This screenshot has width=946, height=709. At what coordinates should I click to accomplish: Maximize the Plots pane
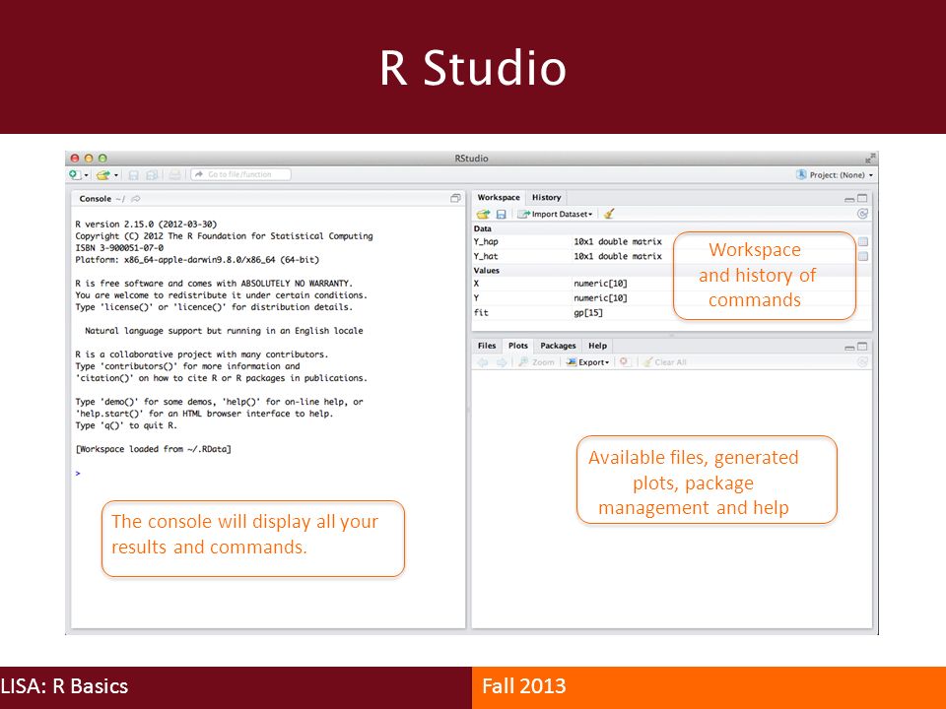pyautogui.click(x=863, y=346)
